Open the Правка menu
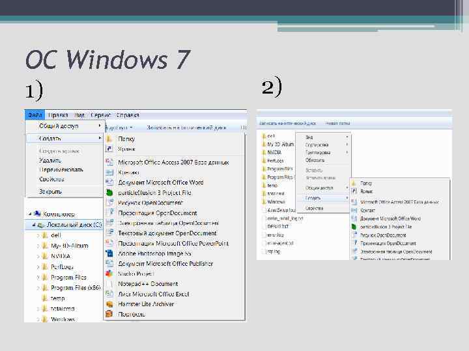 58,115
